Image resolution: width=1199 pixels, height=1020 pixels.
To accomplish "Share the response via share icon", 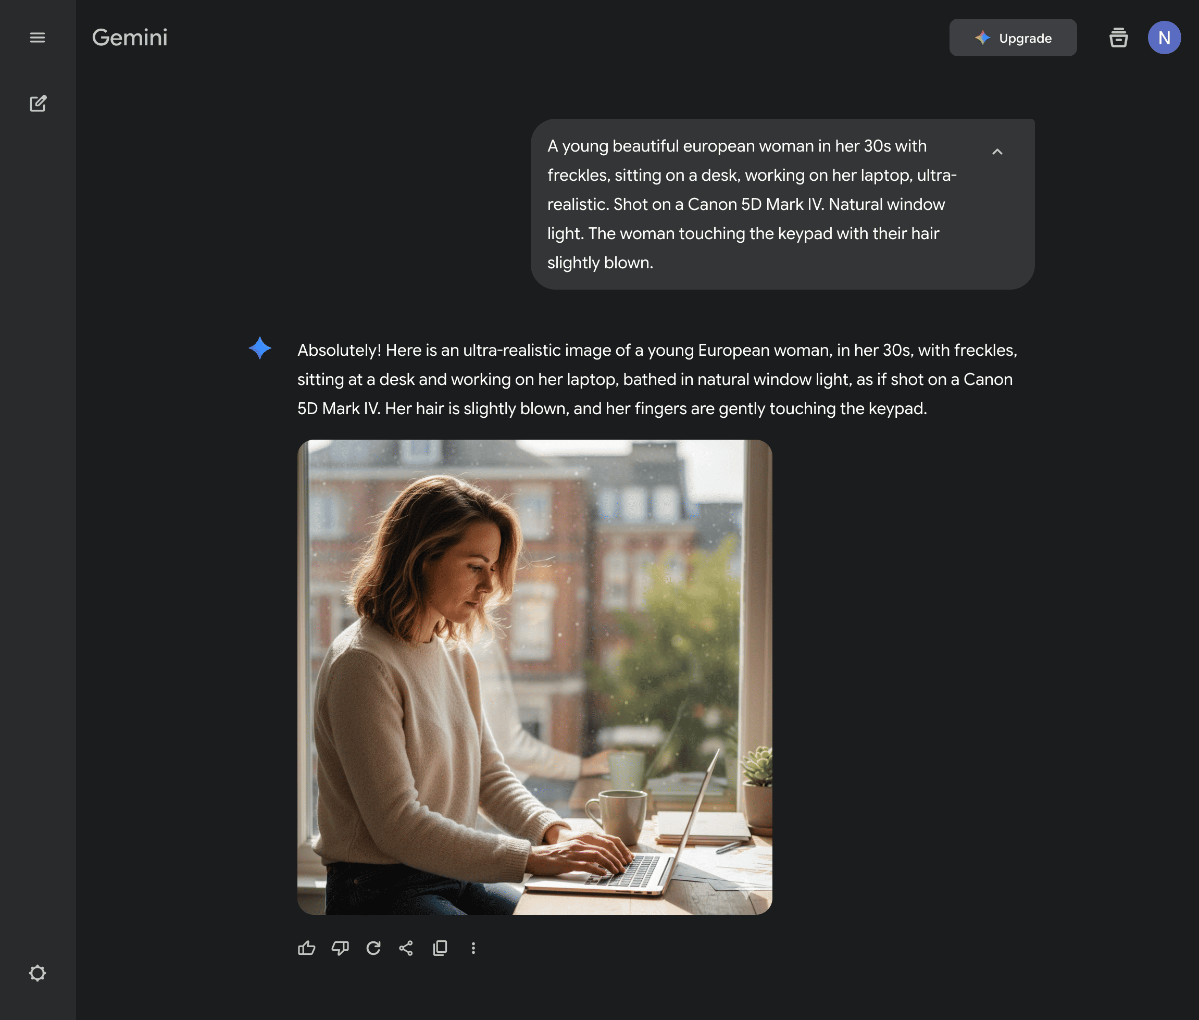I will click(x=406, y=948).
